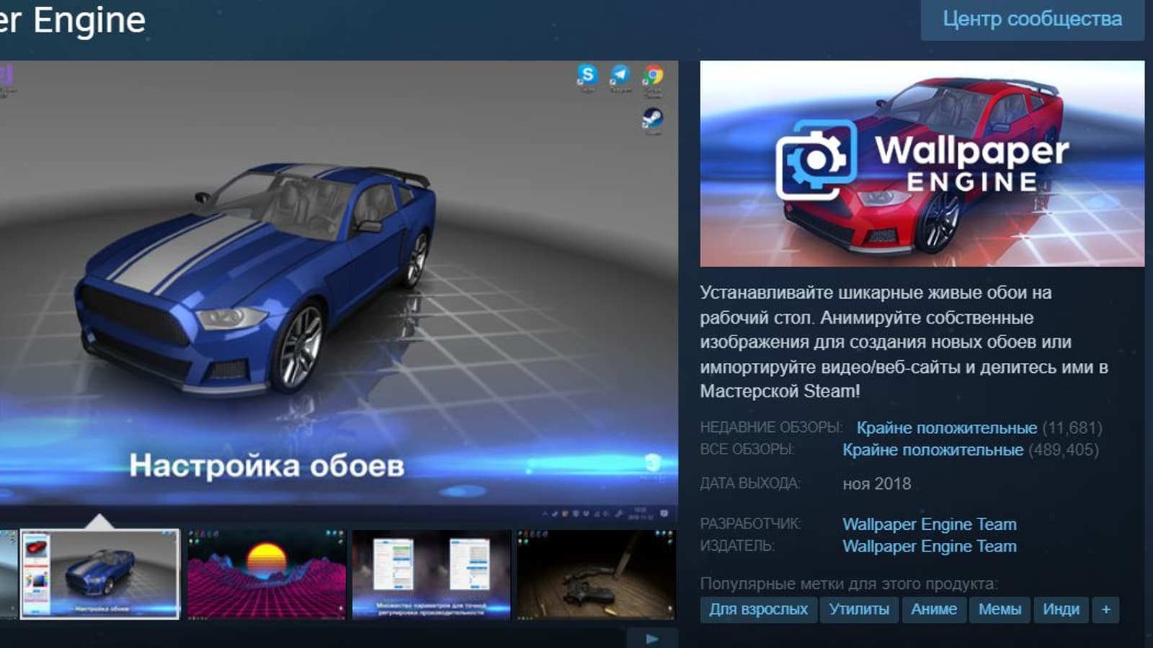Click the Wallpaper Engine header logo image
Screen dimensions: 1153x648
click(922, 163)
